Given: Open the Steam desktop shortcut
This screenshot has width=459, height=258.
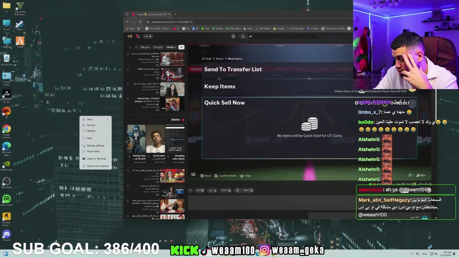Looking at the screenshot, I should tap(20, 25).
